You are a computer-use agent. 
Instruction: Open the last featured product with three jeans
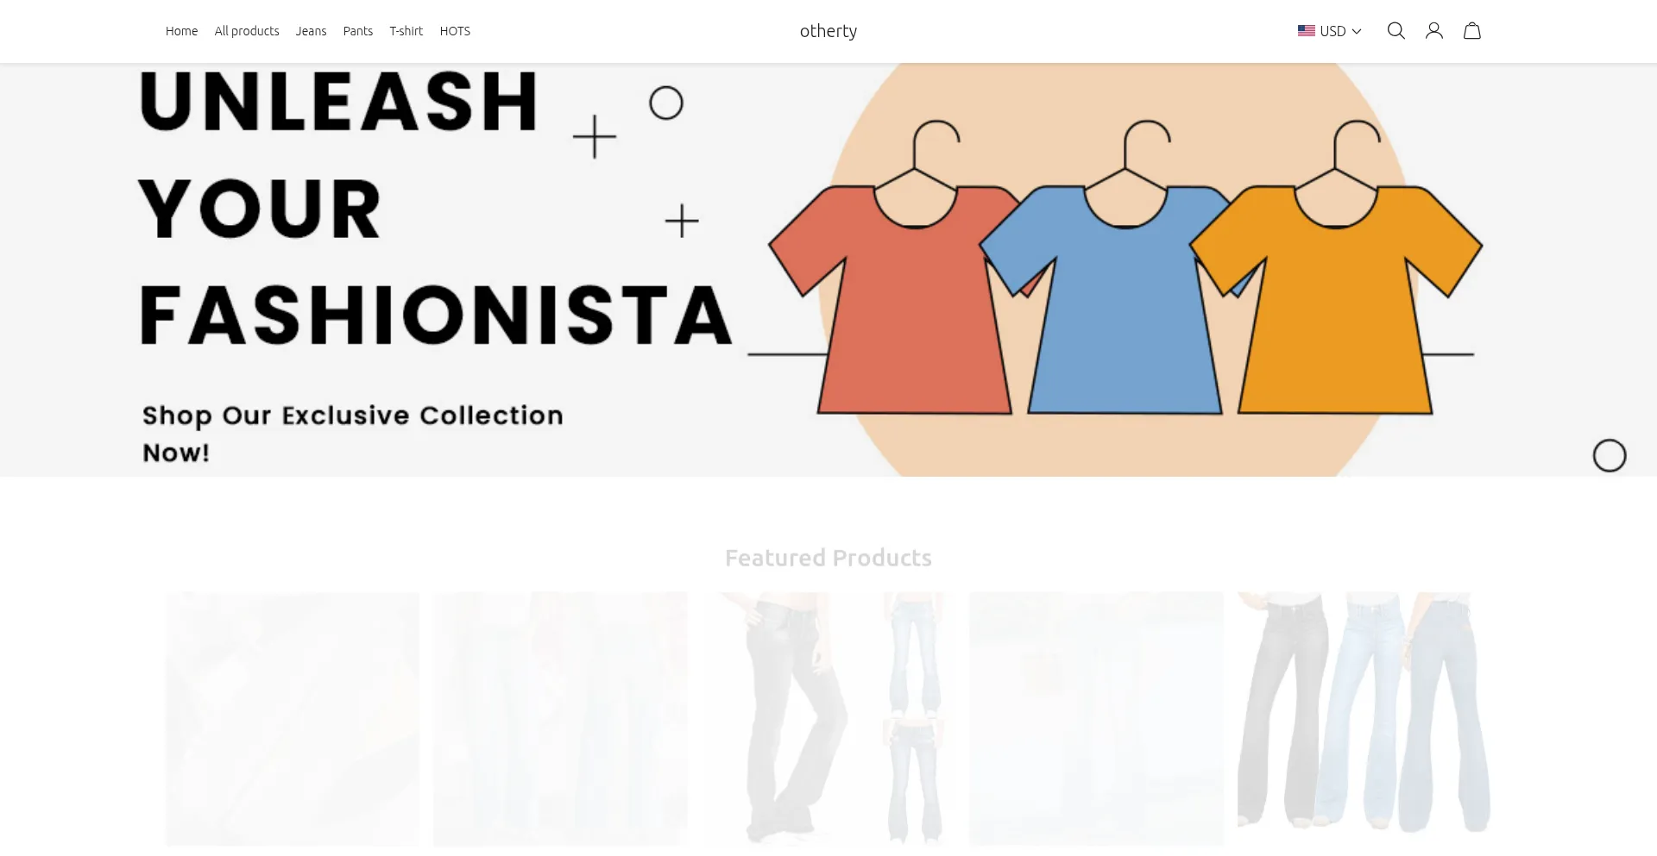point(1364,718)
